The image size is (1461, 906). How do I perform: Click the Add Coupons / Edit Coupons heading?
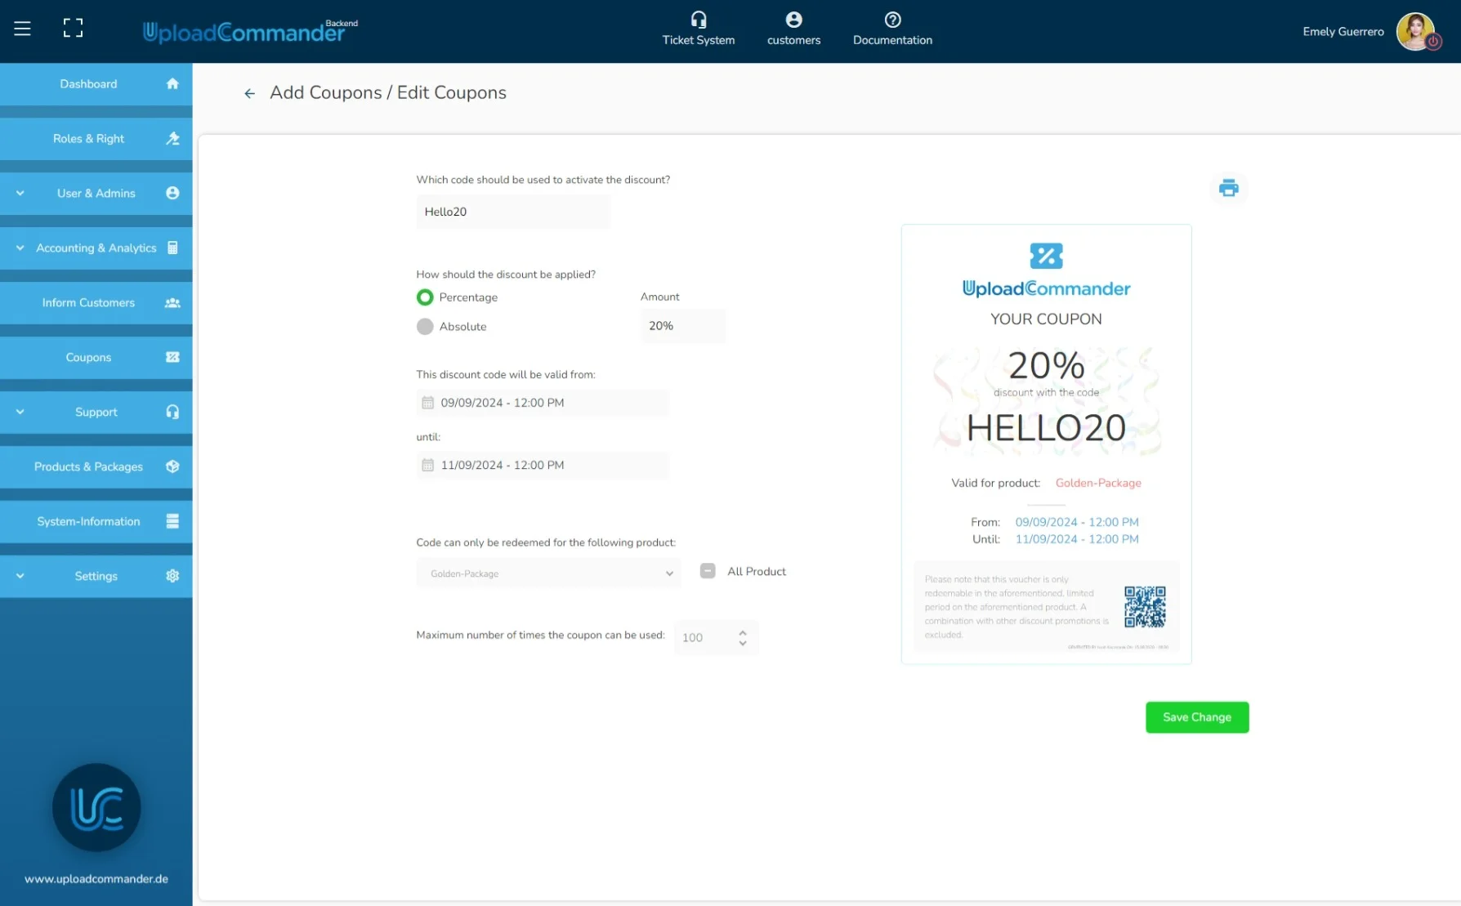[x=388, y=93]
